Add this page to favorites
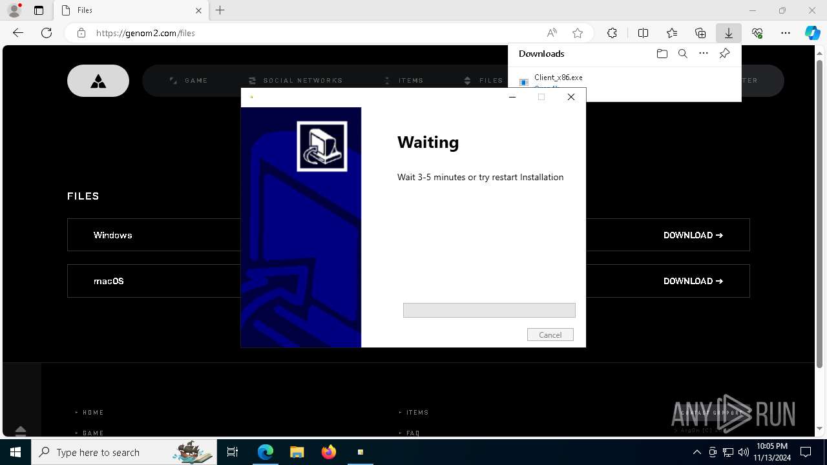The image size is (827, 465). [578, 33]
